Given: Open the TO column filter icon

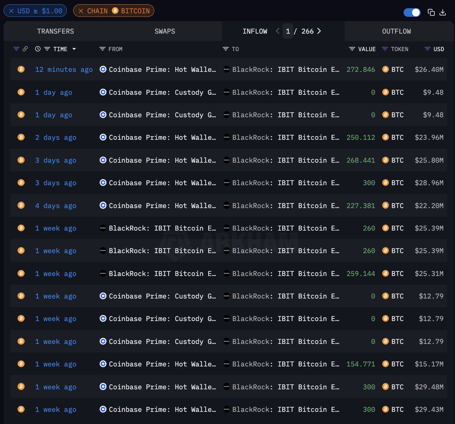Looking at the screenshot, I should point(226,49).
